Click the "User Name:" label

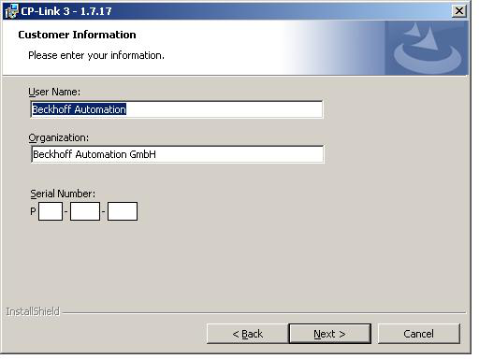point(54,92)
